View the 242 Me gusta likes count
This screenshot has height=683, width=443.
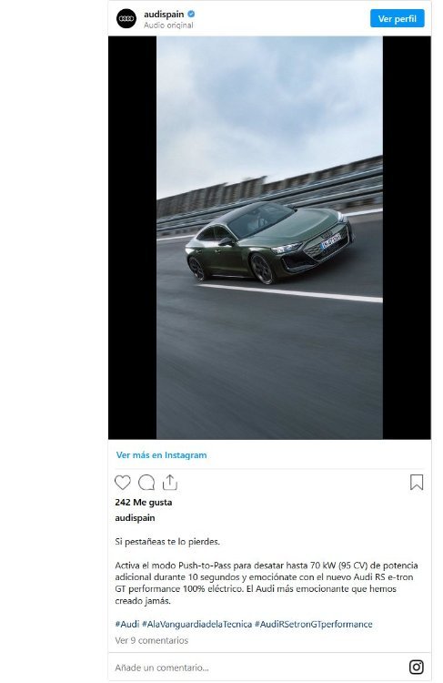[x=144, y=502]
